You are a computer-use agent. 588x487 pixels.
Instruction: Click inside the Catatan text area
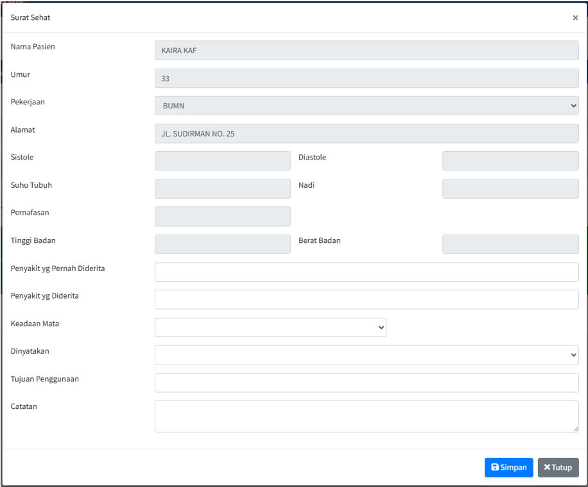[366, 416]
